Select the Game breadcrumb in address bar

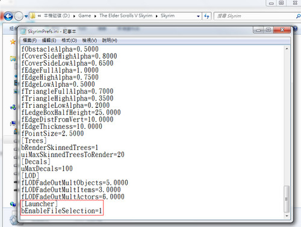point(84,16)
